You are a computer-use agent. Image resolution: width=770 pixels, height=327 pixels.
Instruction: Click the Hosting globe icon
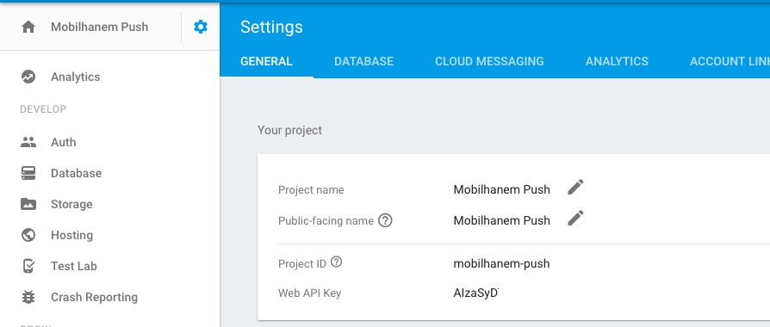[x=28, y=235]
